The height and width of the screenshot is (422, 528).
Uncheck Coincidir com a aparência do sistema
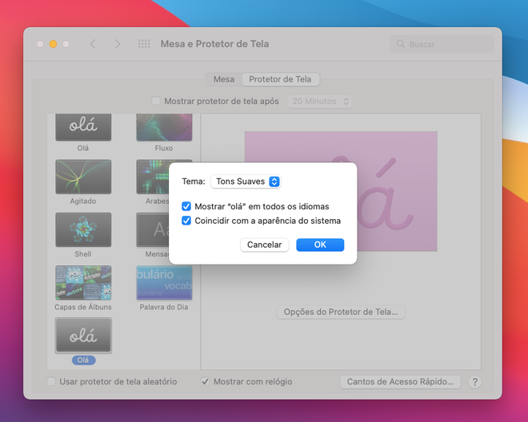186,221
